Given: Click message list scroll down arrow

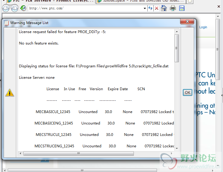Looking at the screenshot, I should [x=177, y=148].
